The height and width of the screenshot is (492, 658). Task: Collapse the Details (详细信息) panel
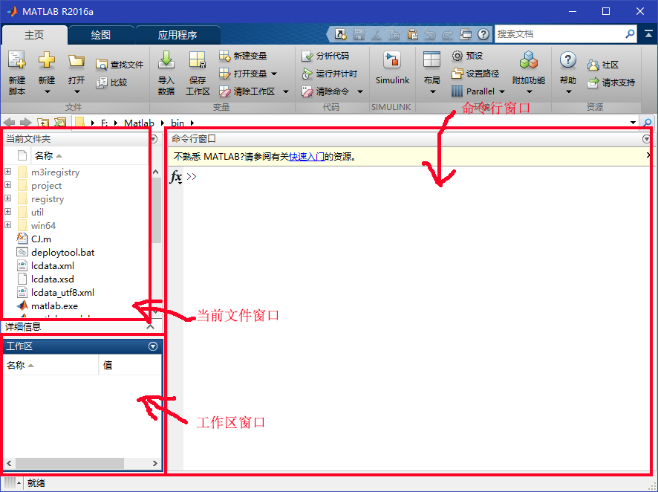click(150, 326)
